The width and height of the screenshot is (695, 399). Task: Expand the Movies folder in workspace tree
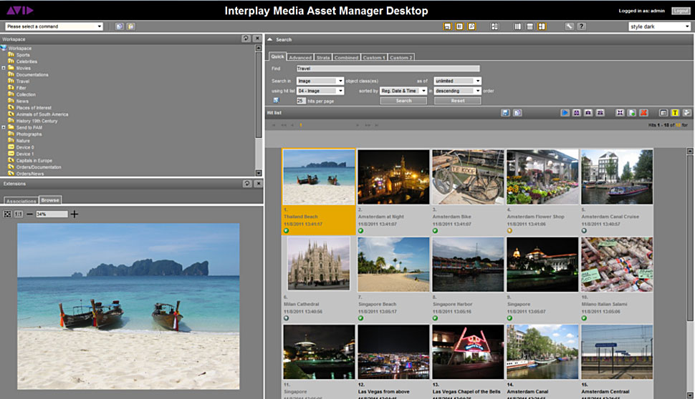(x=4, y=68)
